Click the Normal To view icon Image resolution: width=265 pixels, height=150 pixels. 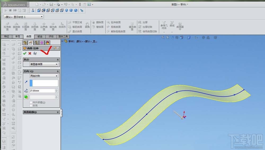[x=33, y=11]
